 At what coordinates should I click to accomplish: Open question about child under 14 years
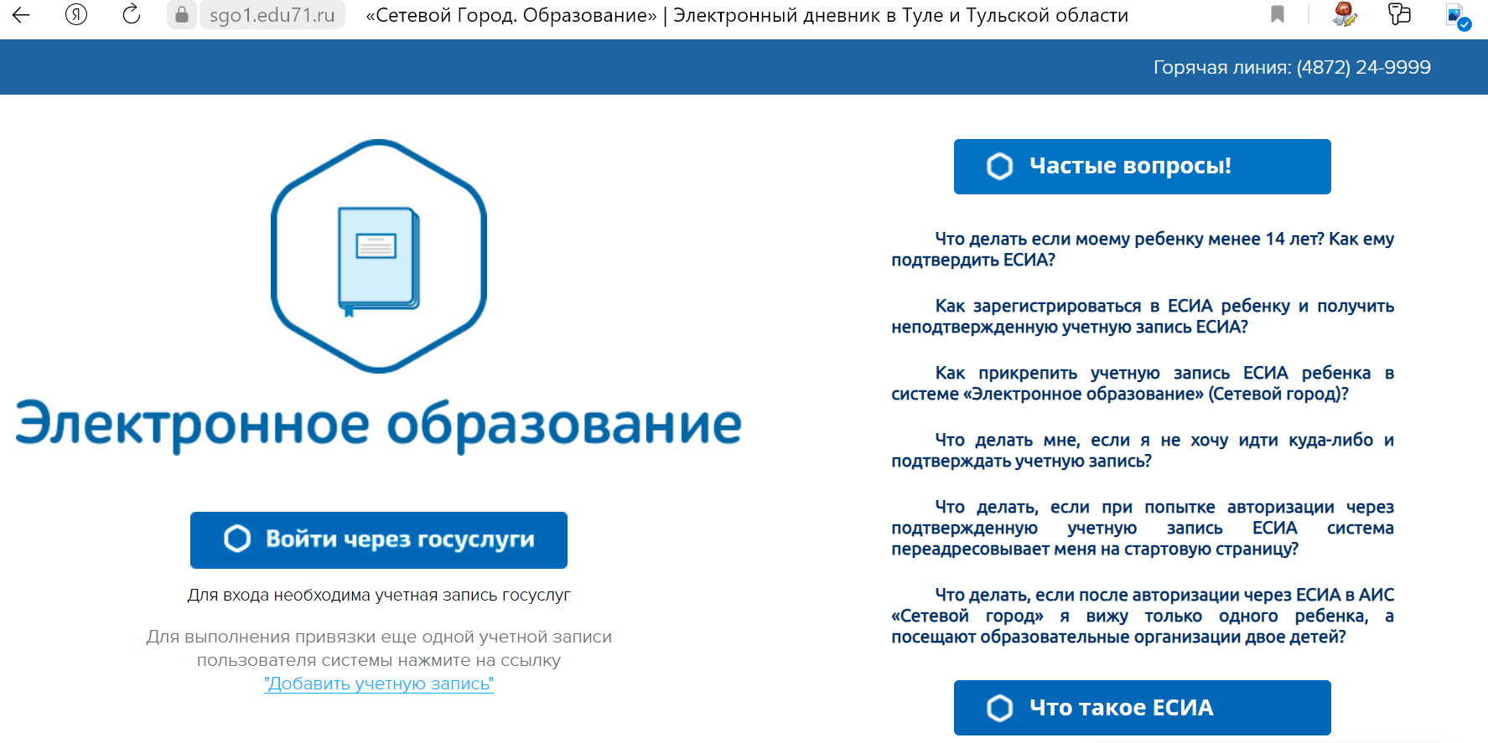pyautogui.click(x=1143, y=250)
